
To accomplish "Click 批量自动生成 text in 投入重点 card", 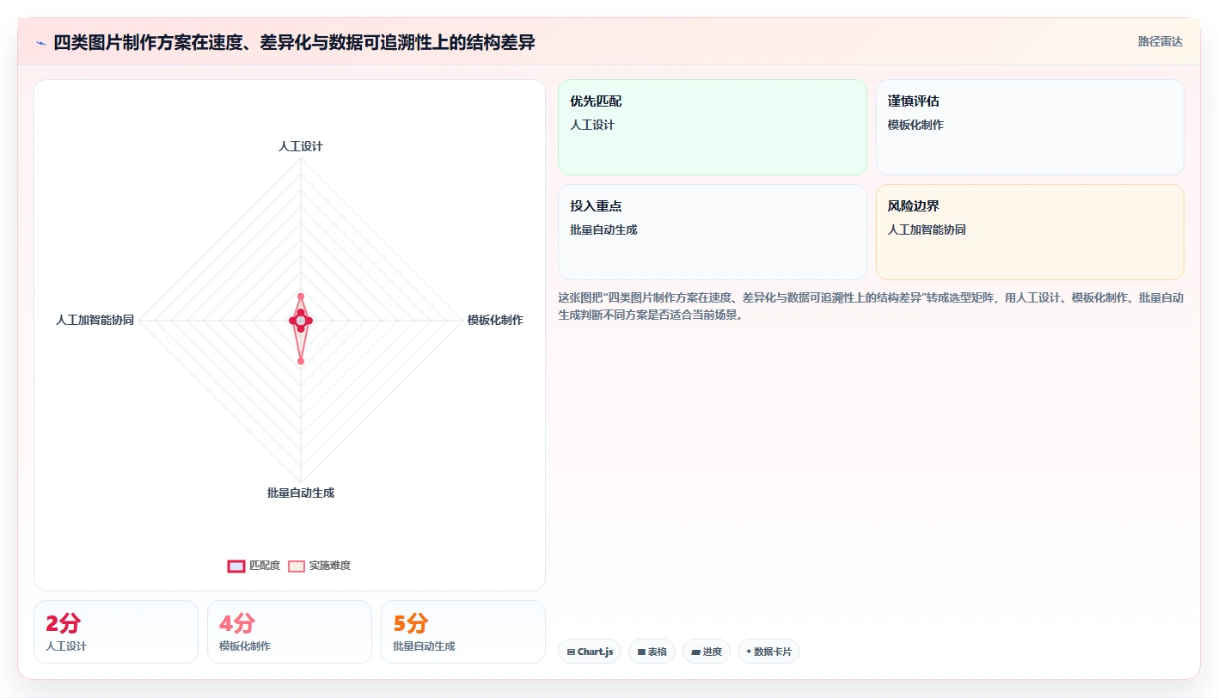I will pos(603,230).
